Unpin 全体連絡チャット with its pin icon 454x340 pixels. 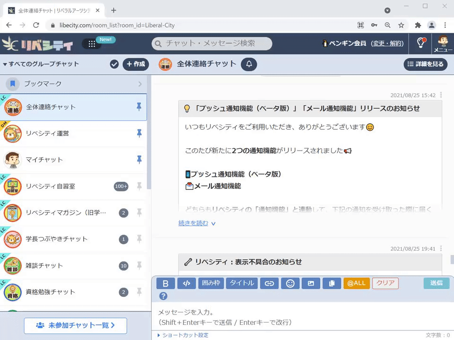(x=139, y=107)
